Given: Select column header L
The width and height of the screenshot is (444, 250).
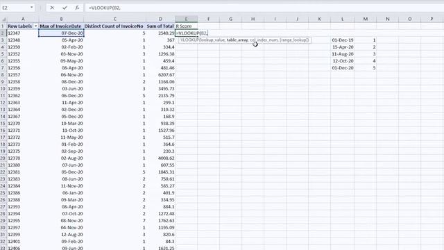Looking at the screenshot, I should [x=342, y=19].
